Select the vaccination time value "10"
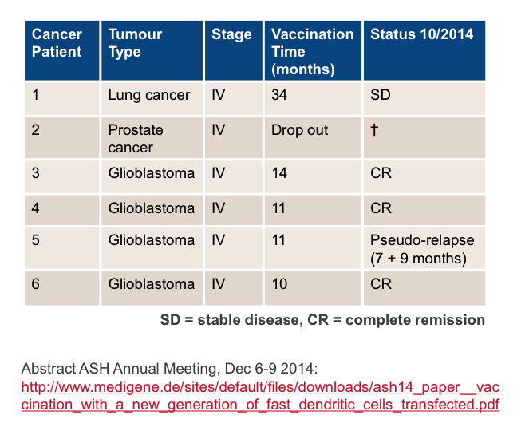This screenshot has width=529, height=431. point(279,284)
